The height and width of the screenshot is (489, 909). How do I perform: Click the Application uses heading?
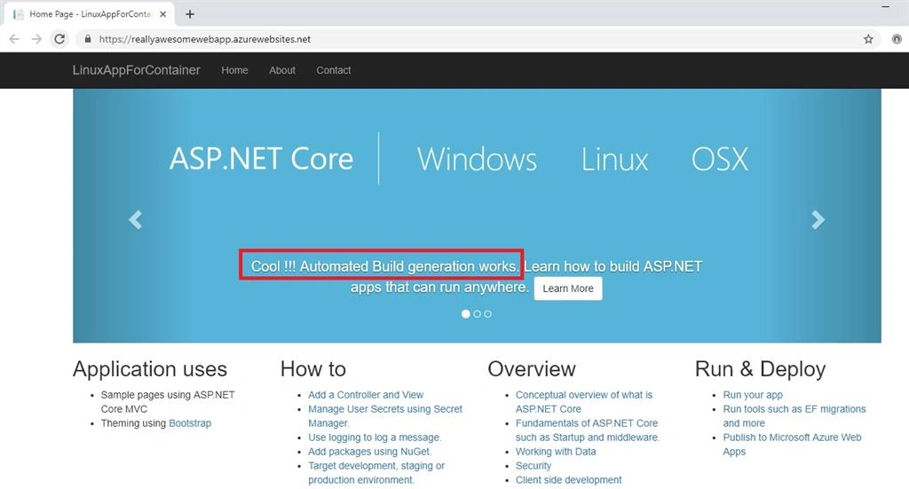pos(149,369)
